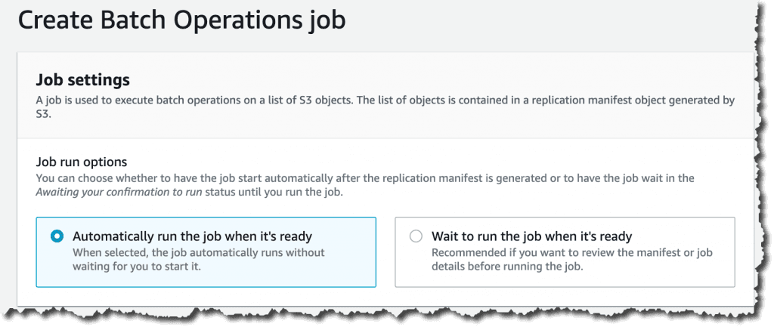Screen dimensions: 774x327
Task: Click the 'runs without waiting for you' description text
Action: [199, 260]
